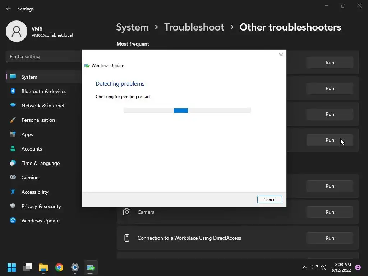Click the Bluetooth icon in the sidebar

(x=13, y=91)
